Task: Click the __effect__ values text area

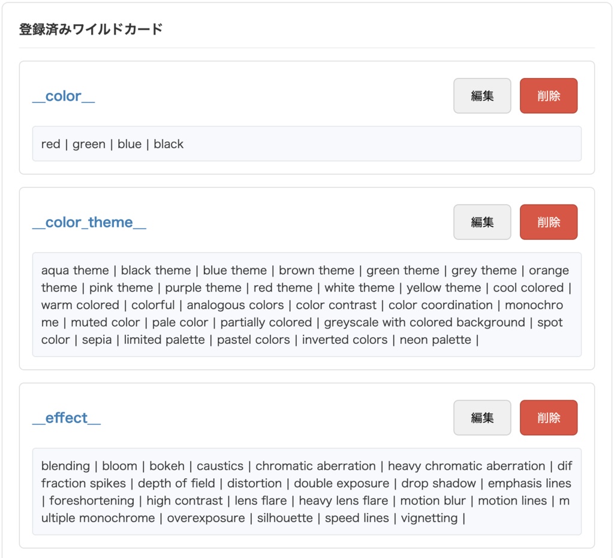Action: click(307, 492)
